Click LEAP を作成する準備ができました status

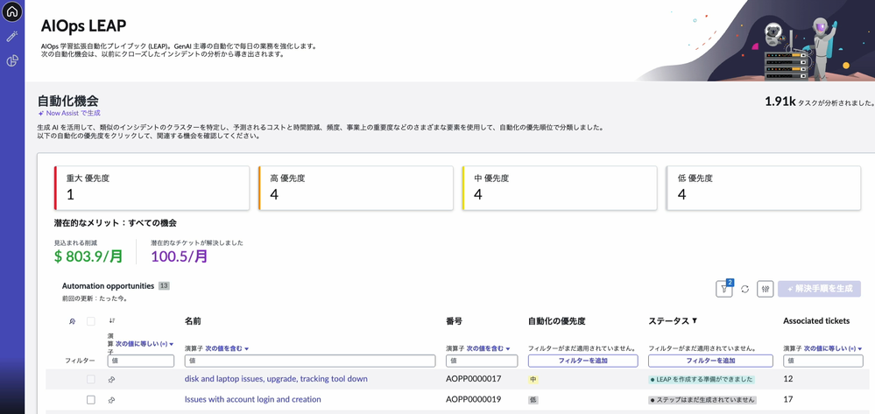click(x=702, y=379)
